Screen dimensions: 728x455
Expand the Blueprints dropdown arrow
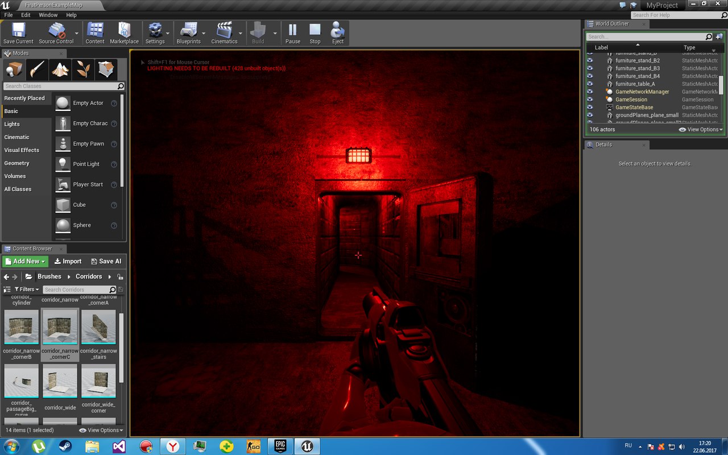(x=204, y=34)
